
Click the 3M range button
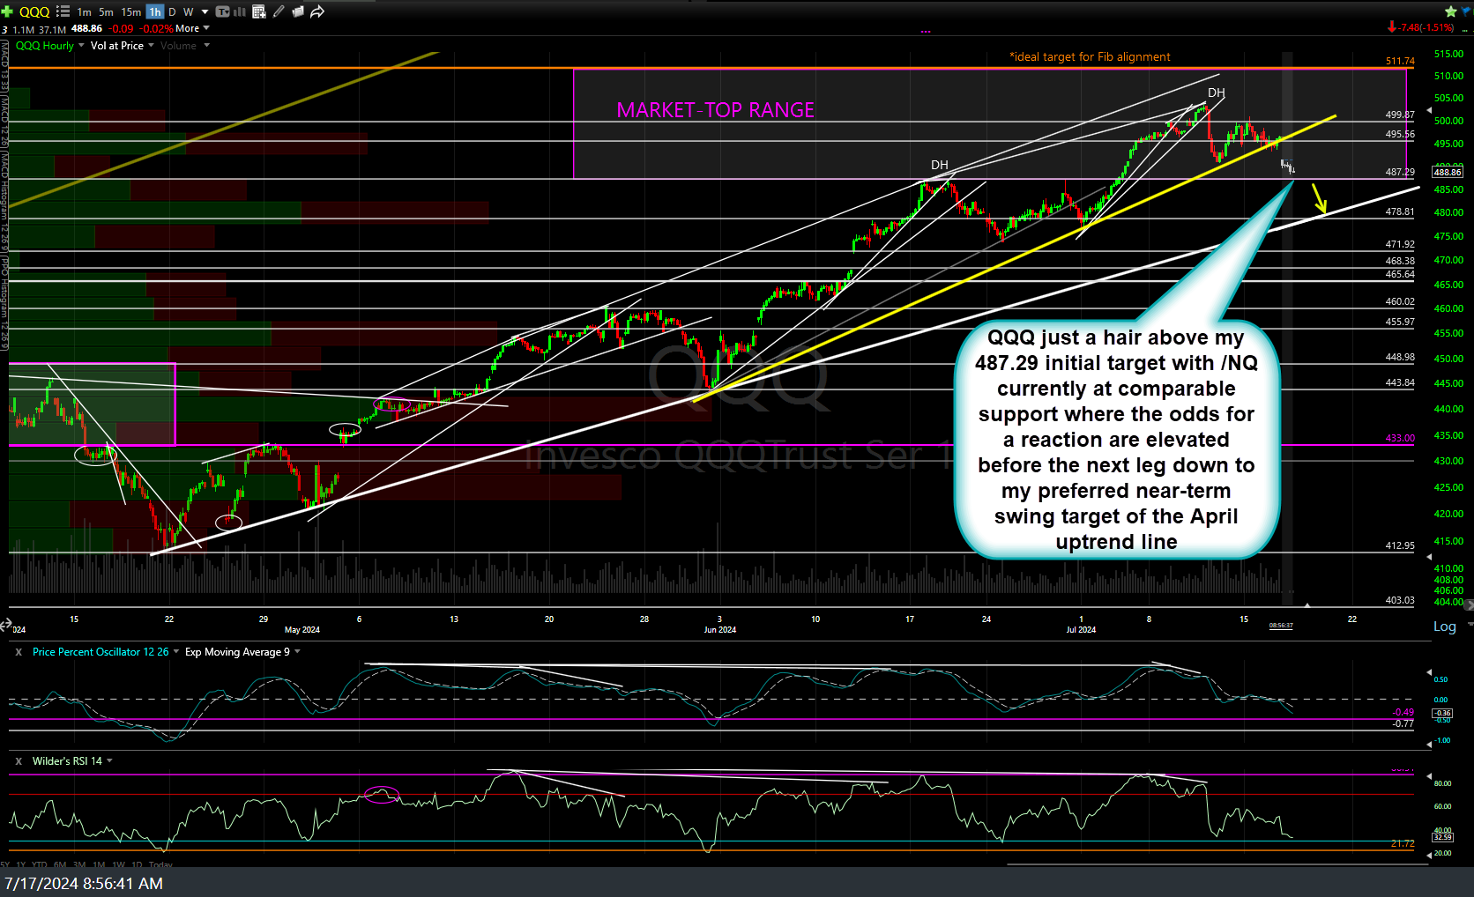[x=79, y=864]
